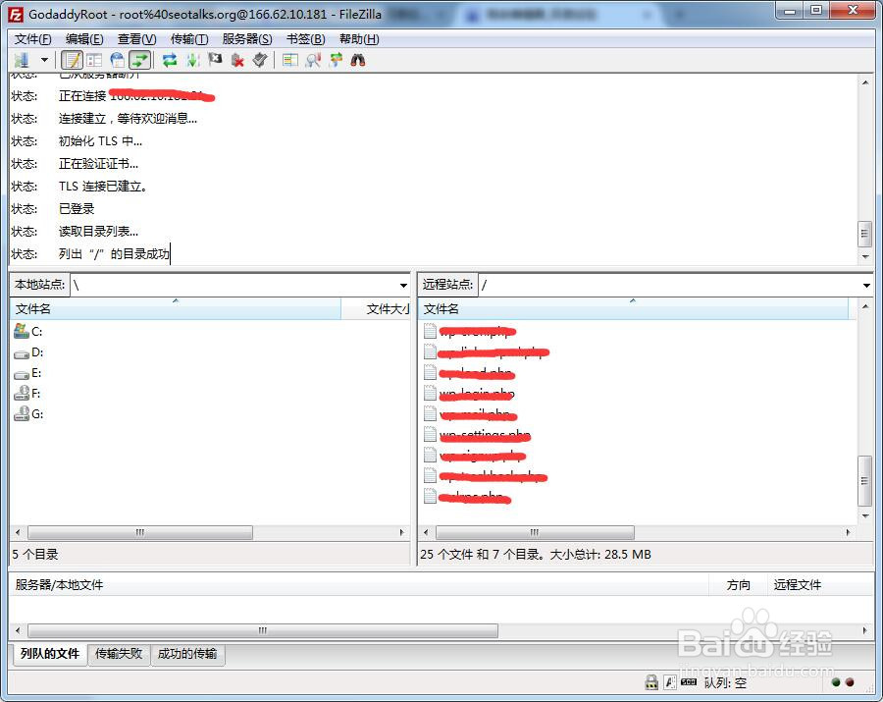Image resolution: width=883 pixels, height=702 pixels.
Task: Toggle the transfer queue display
Action: click(x=139, y=60)
